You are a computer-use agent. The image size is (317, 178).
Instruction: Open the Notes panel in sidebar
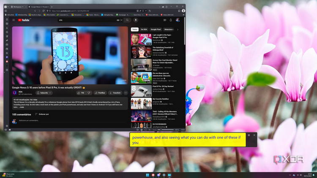coord(7,36)
